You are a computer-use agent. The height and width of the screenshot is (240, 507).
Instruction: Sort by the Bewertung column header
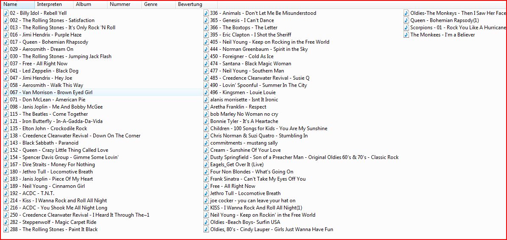coord(196,5)
